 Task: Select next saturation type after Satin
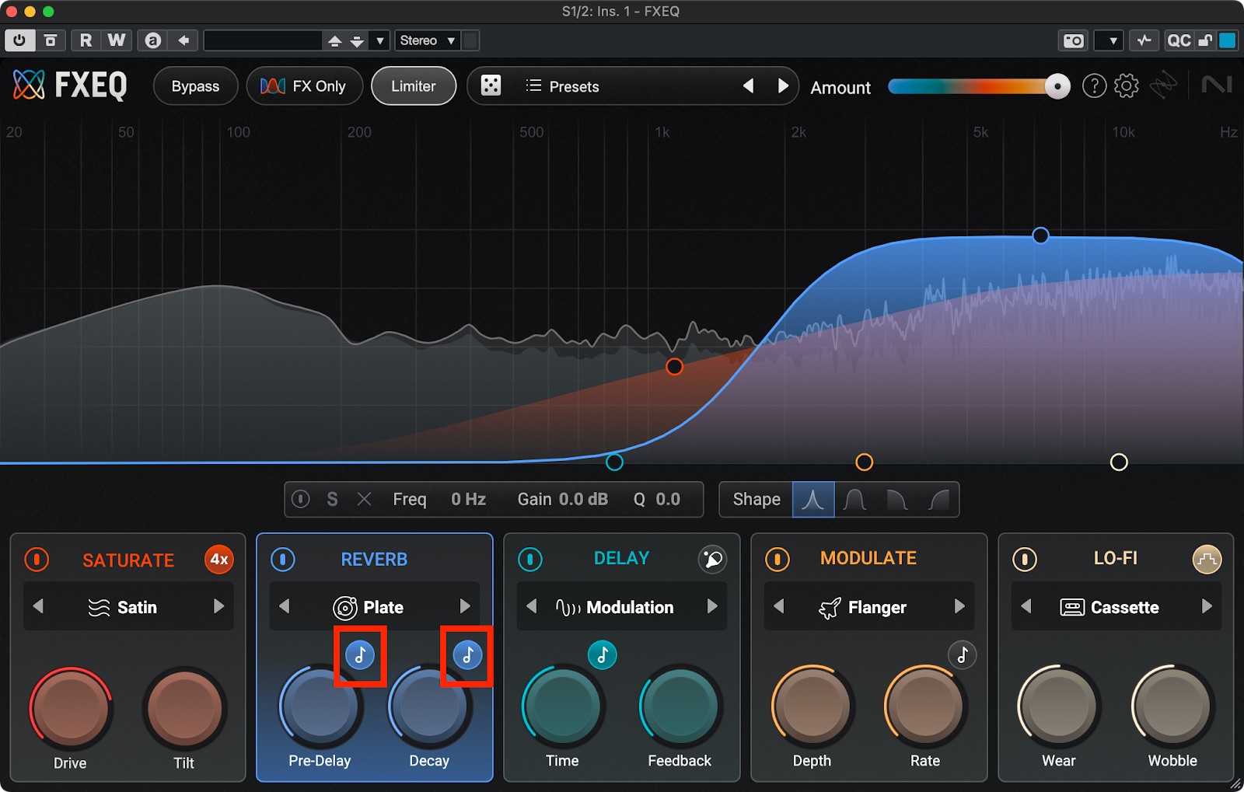pyautogui.click(x=218, y=606)
